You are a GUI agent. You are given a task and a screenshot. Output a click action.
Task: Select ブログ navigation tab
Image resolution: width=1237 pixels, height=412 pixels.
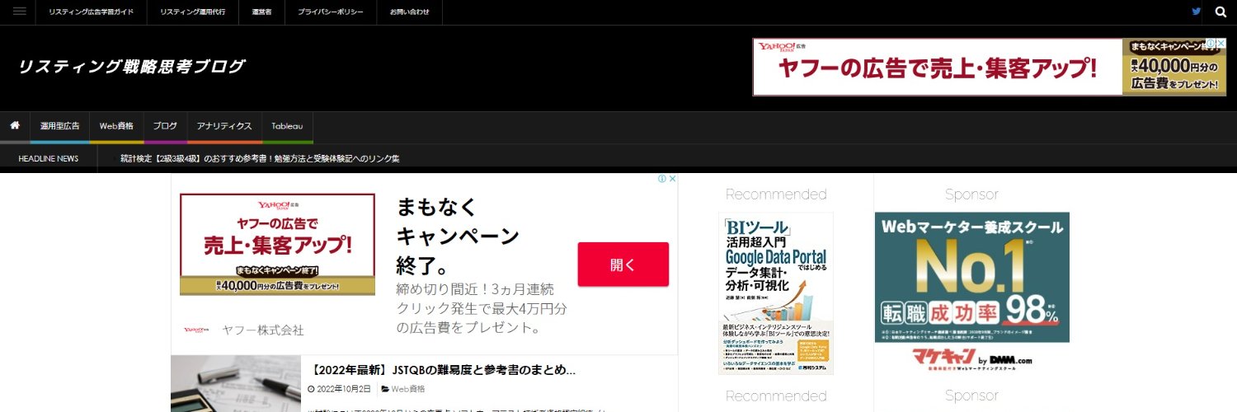point(165,126)
